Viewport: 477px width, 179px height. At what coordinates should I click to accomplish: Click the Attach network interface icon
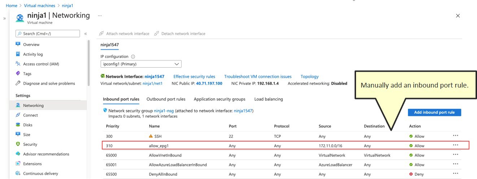pos(102,33)
